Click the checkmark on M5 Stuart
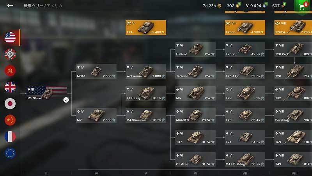Image resolution: width=312 pixels, height=176 pixels. pos(66,100)
